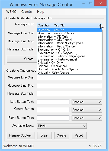Maximize the WEMC window

(91, 3)
